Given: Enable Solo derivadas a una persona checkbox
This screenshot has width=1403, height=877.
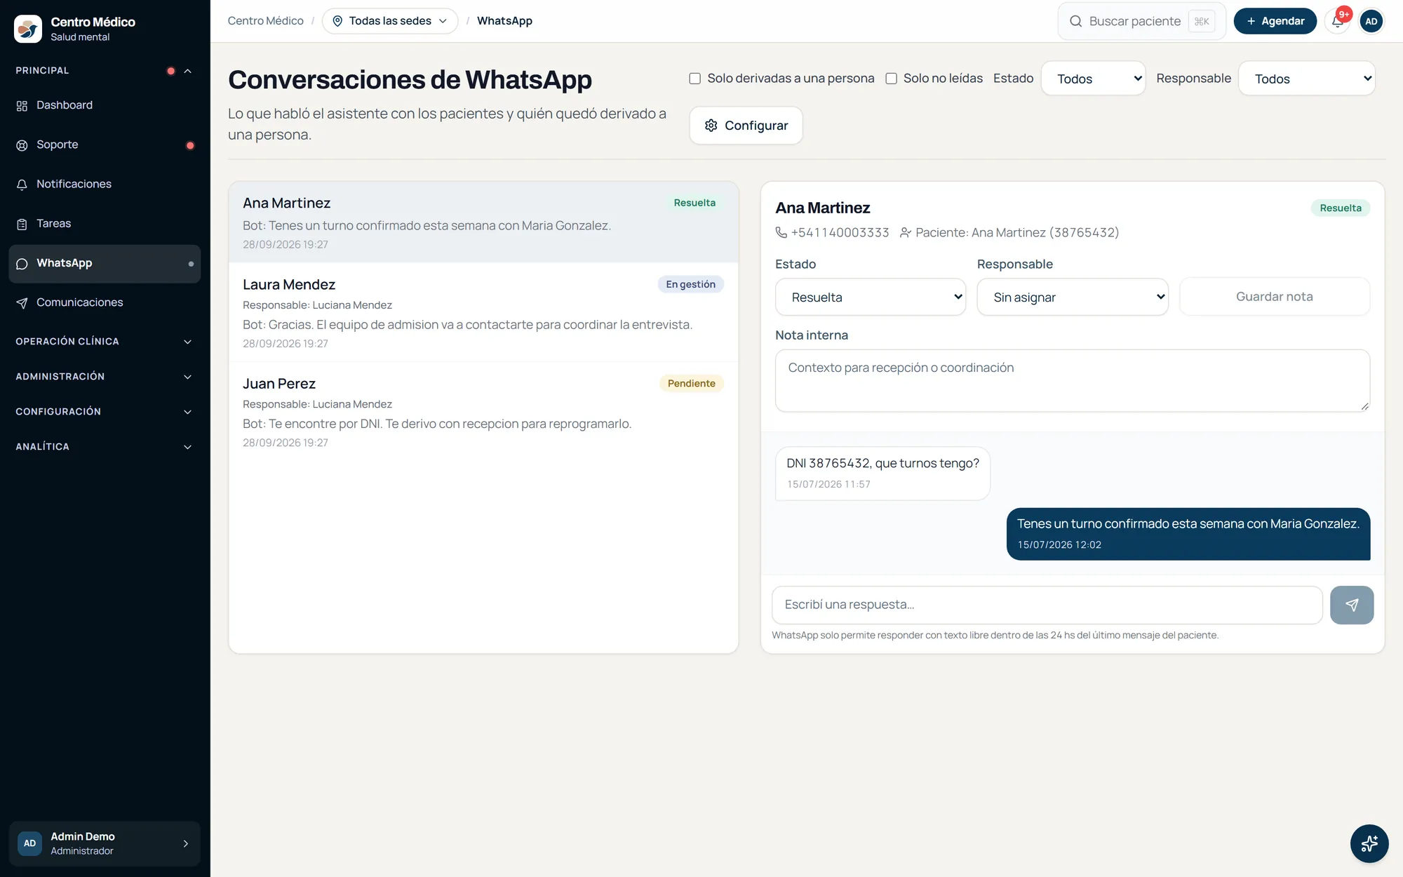Looking at the screenshot, I should point(695,79).
